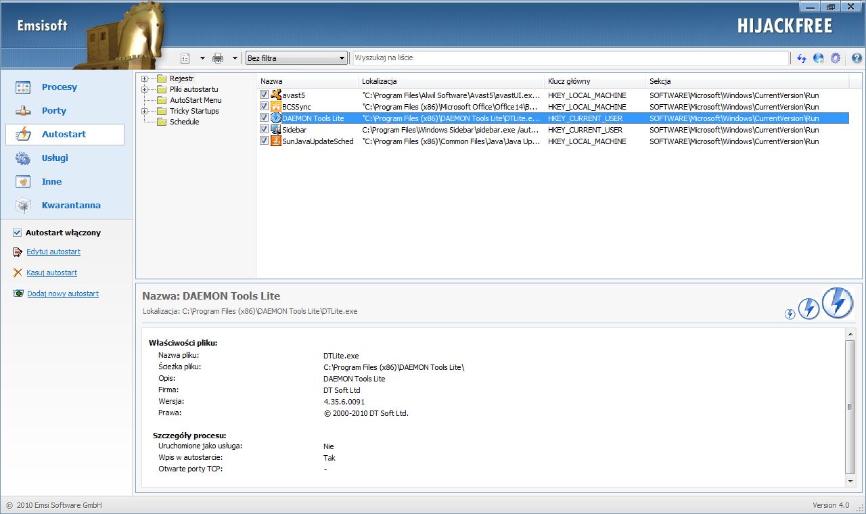Image resolution: width=866 pixels, height=514 pixels.
Task: Select the Autostart section
Action: click(65, 135)
